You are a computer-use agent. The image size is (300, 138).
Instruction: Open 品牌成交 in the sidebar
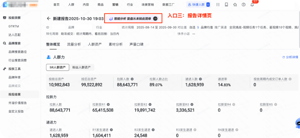point(15,86)
